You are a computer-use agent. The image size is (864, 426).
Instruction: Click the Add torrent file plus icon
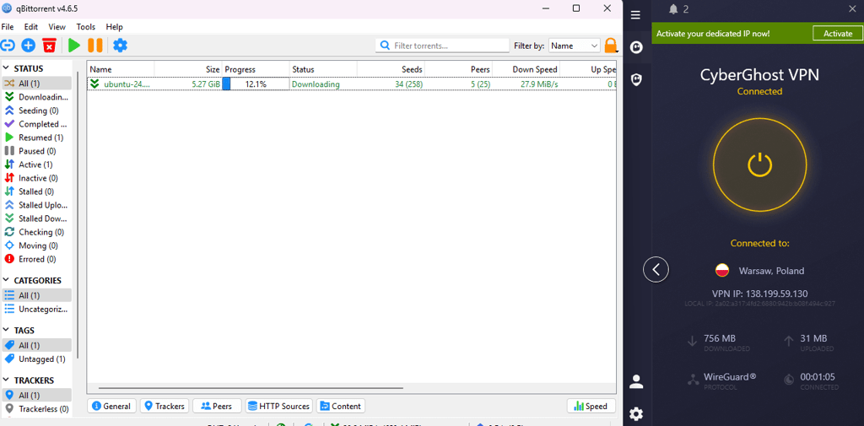pos(28,46)
